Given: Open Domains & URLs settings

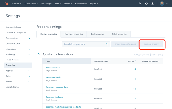Looking at the screenshot, I should (13, 43).
